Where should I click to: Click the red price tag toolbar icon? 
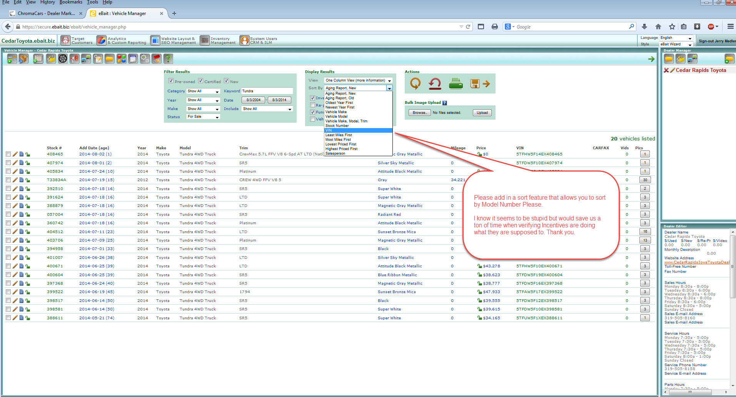click(x=156, y=59)
